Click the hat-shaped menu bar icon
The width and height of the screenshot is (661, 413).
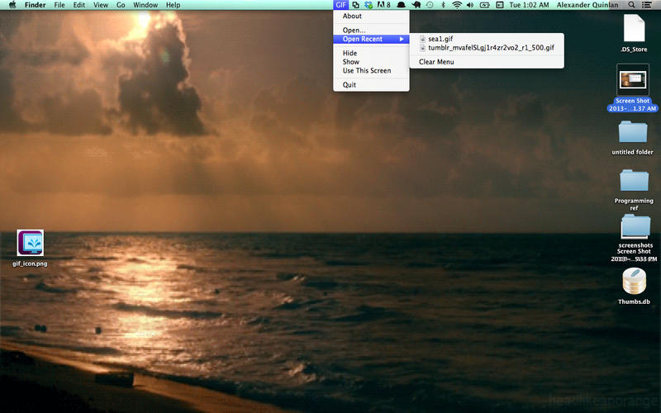point(401,5)
